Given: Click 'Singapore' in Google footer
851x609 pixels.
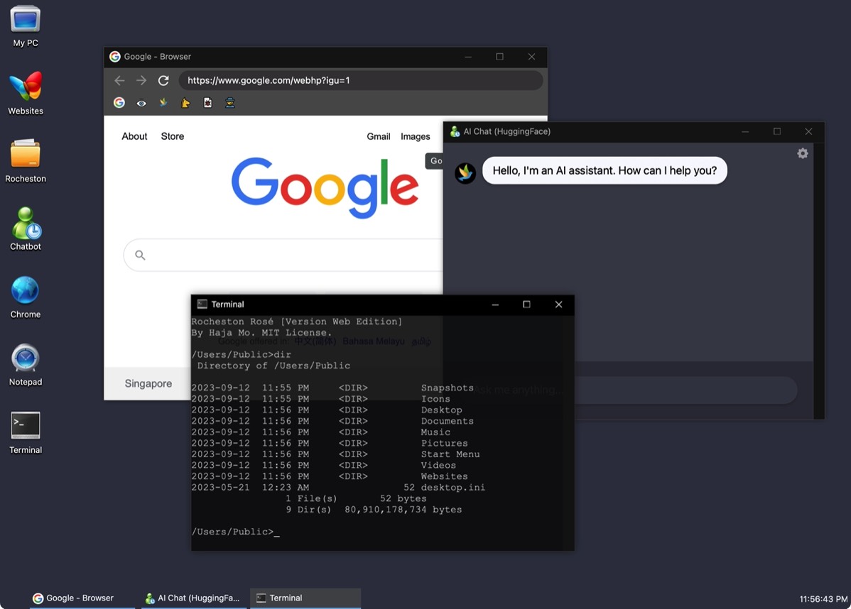Looking at the screenshot, I should tap(148, 383).
